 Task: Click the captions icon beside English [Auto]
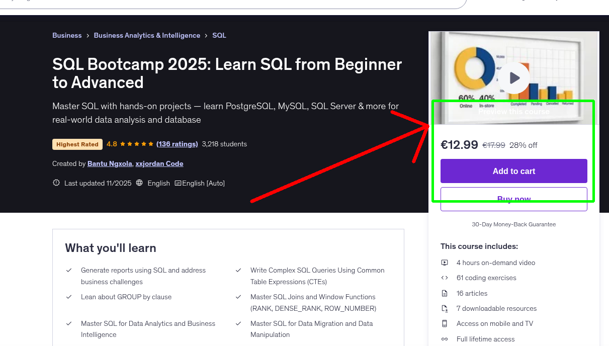pyautogui.click(x=178, y=183)
